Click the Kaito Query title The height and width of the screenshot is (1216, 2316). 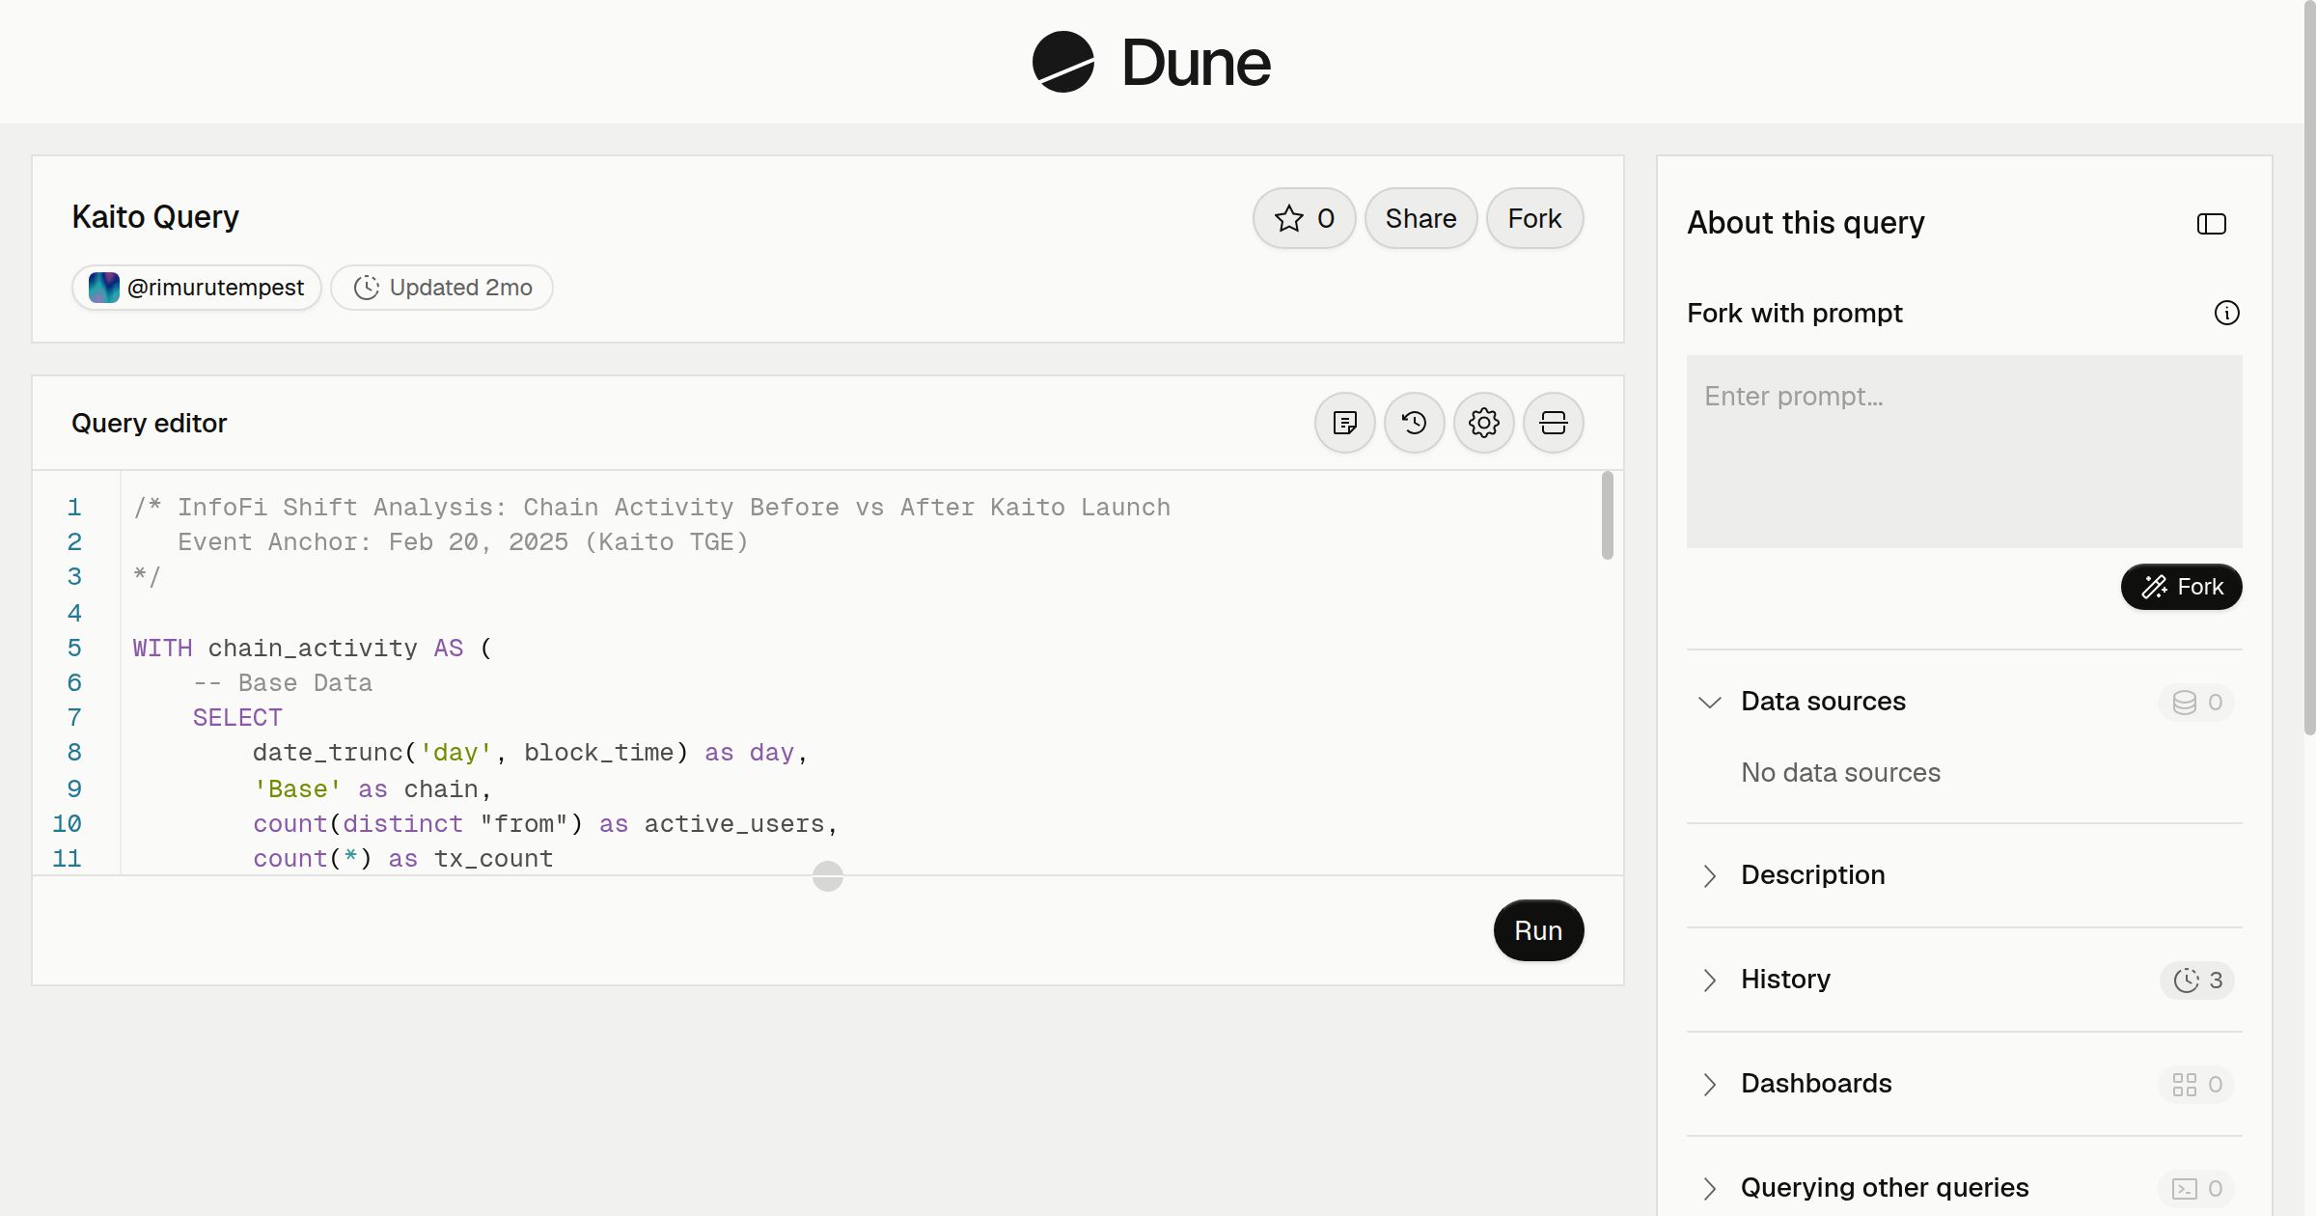[x=155, y=217]
